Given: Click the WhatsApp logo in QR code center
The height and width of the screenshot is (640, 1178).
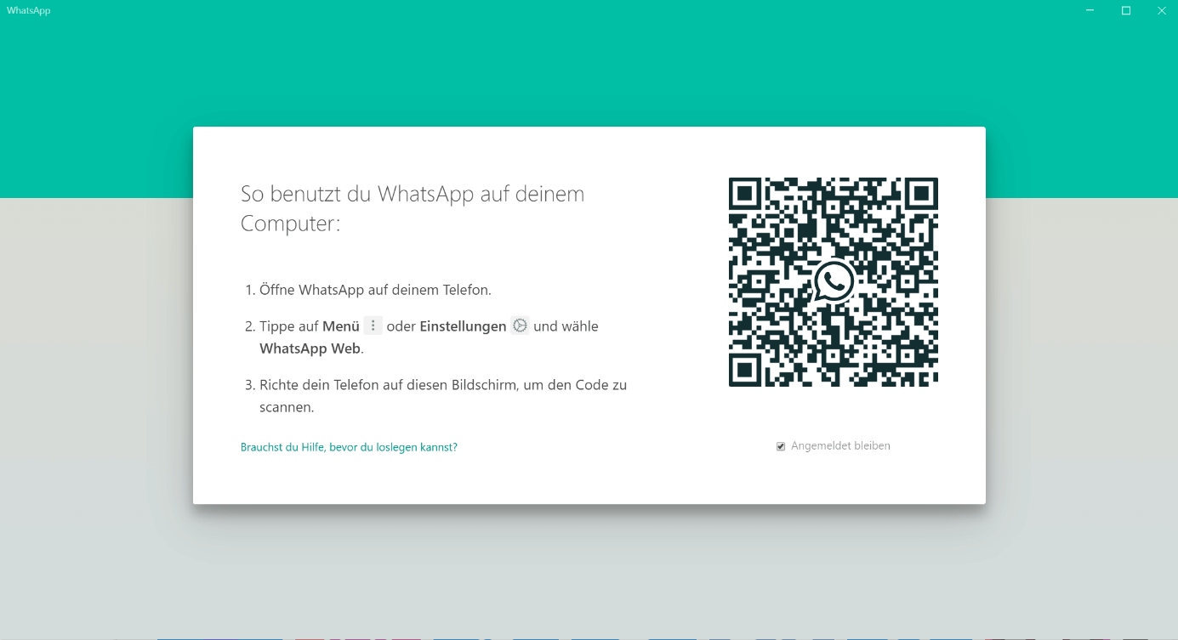Looking at the screenshot, I should point(834,281).
